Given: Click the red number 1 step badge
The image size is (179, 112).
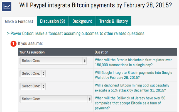Looking at the screenshot, I should pyautogui.click(x=13, y=44).
